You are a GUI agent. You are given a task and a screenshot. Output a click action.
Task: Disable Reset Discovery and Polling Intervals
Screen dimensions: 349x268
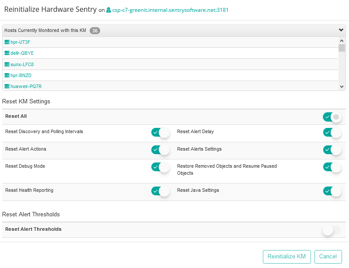click(x=160, y=132)
